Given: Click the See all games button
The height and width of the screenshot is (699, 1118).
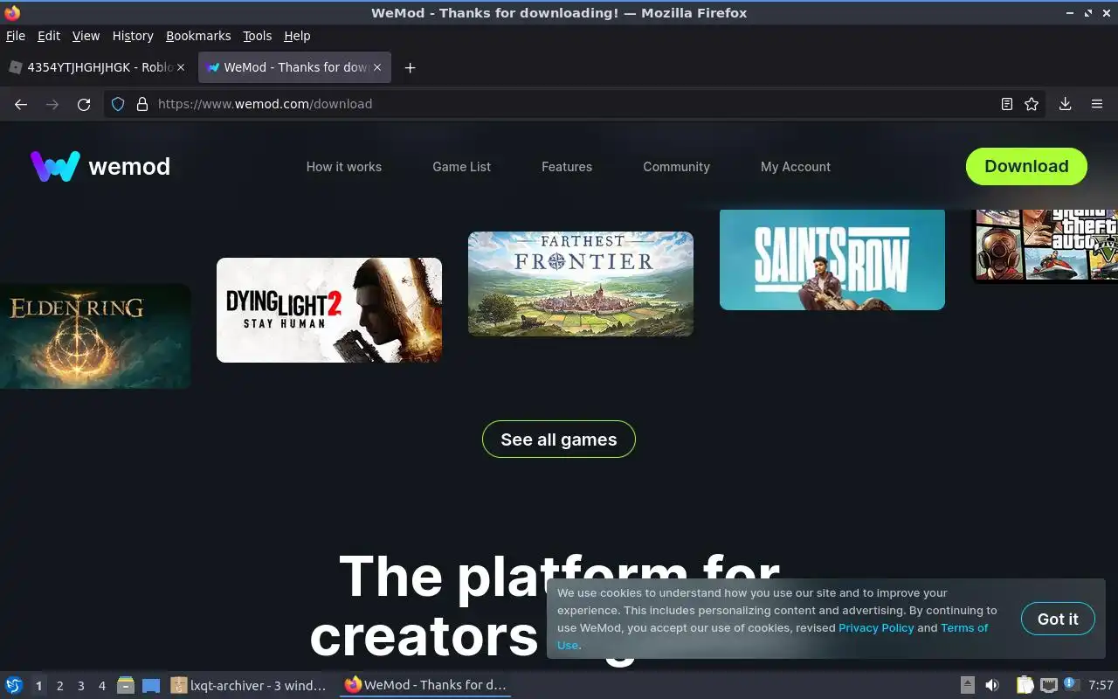Looking at the screenshot, I should [x=559, y=439].
